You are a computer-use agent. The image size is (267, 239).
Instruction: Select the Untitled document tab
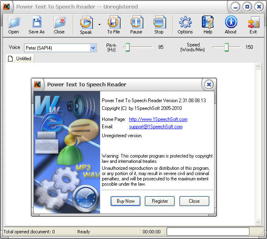pos(20,59)
